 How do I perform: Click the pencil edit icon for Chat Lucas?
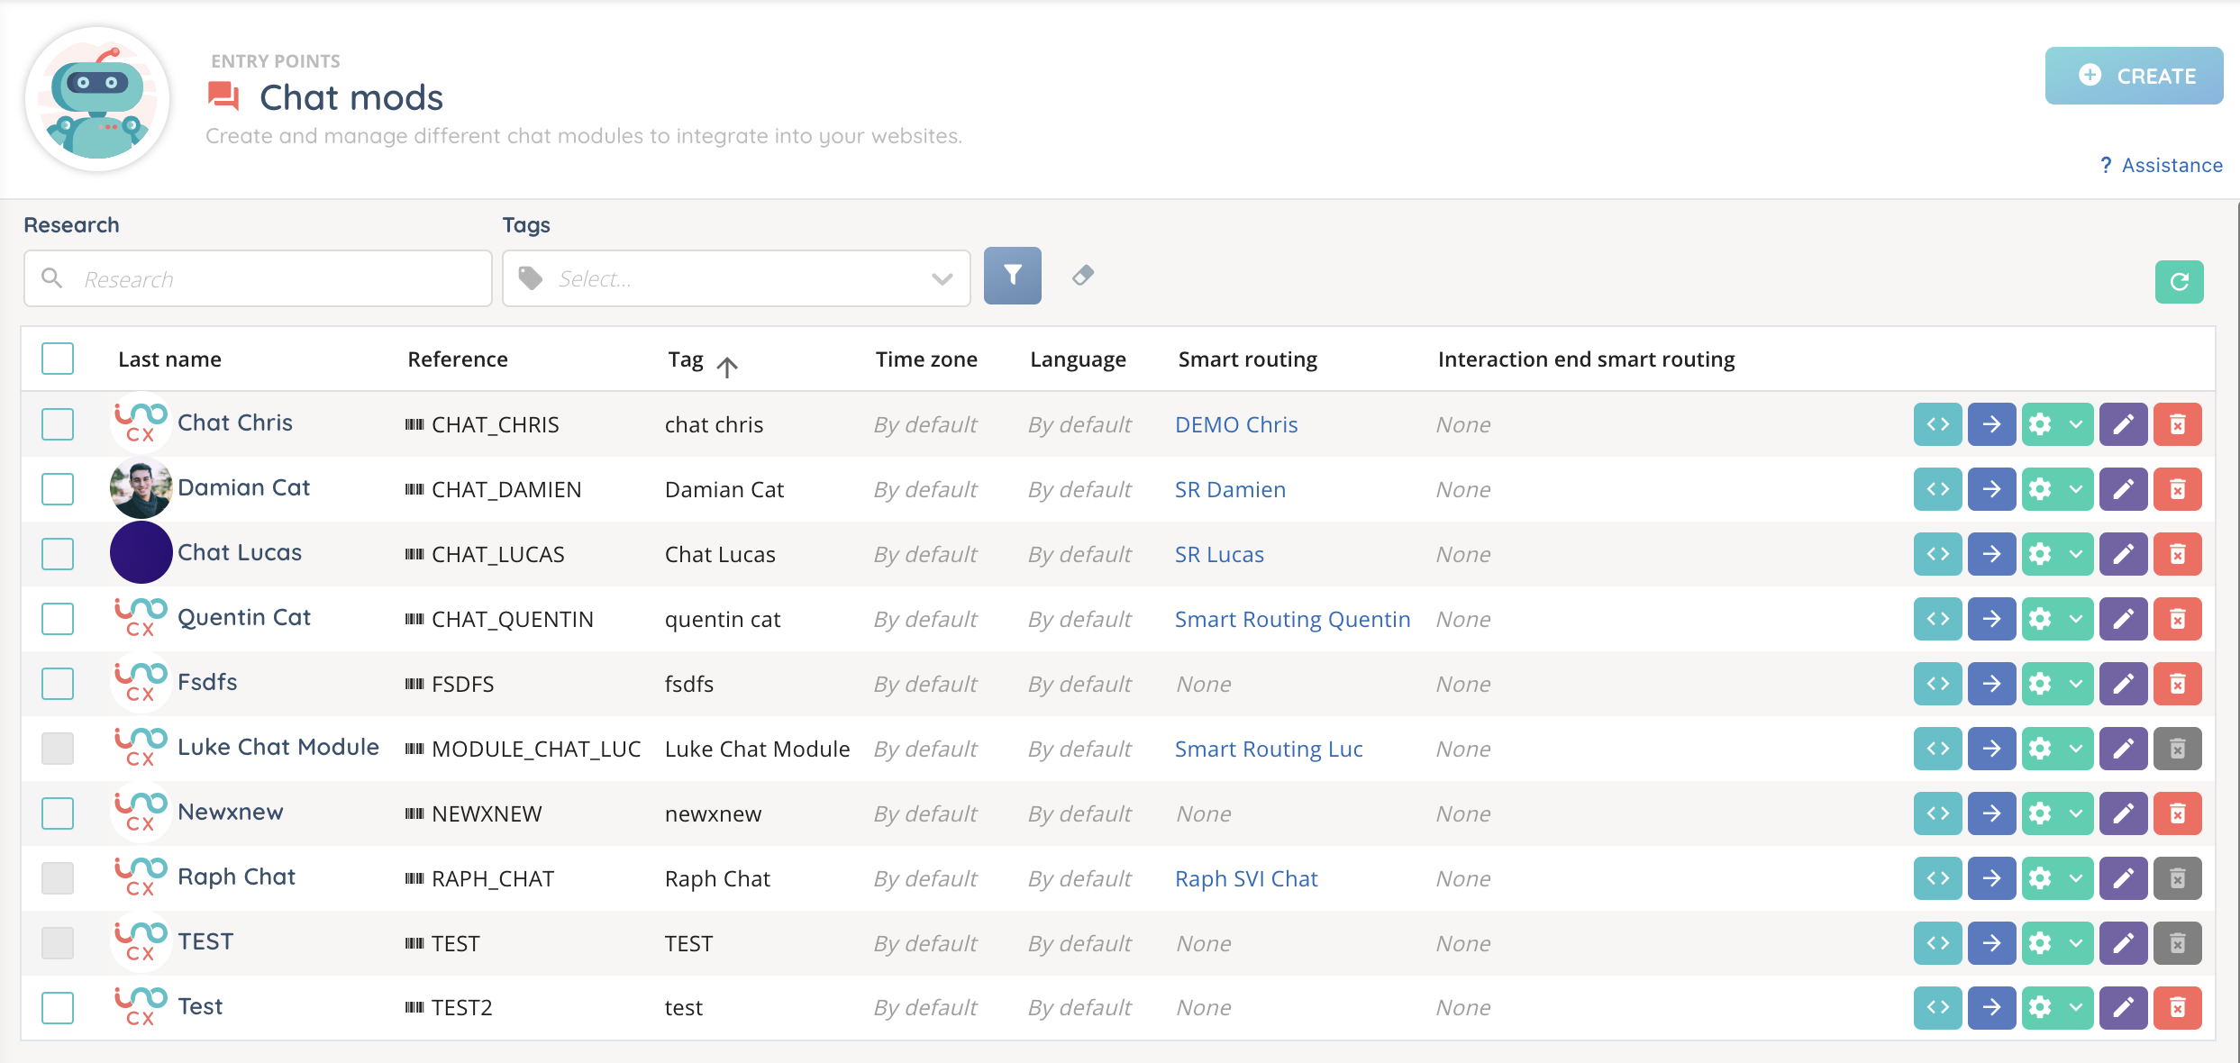tap(2123, 554)
